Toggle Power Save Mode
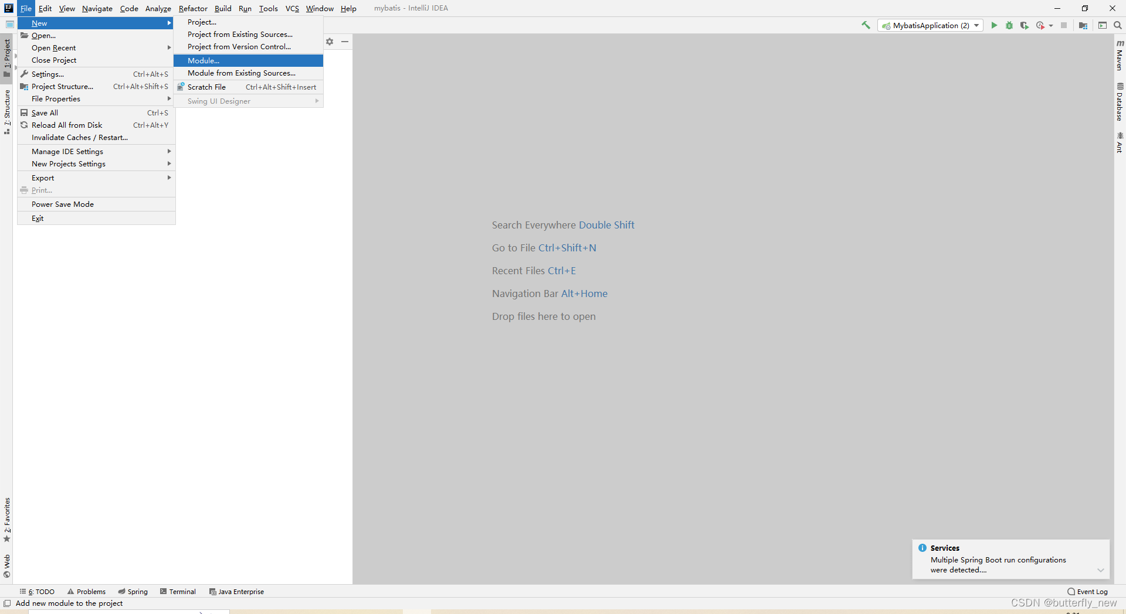 [x=96, y=204]
